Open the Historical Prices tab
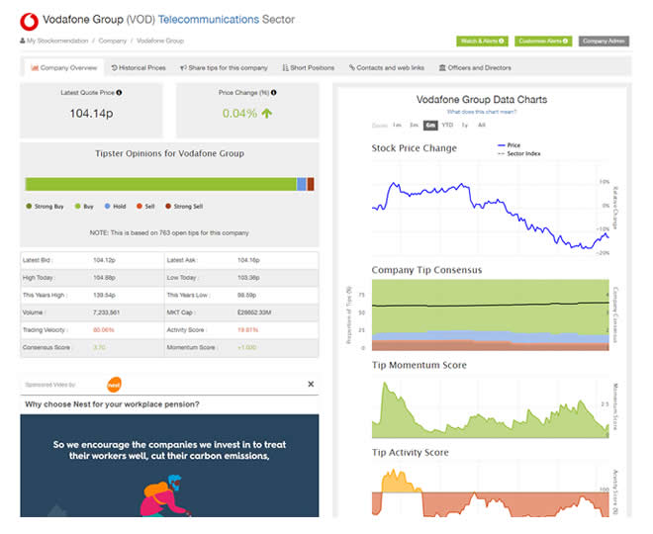Screen dimensions: 653x534 pos(138,68)
